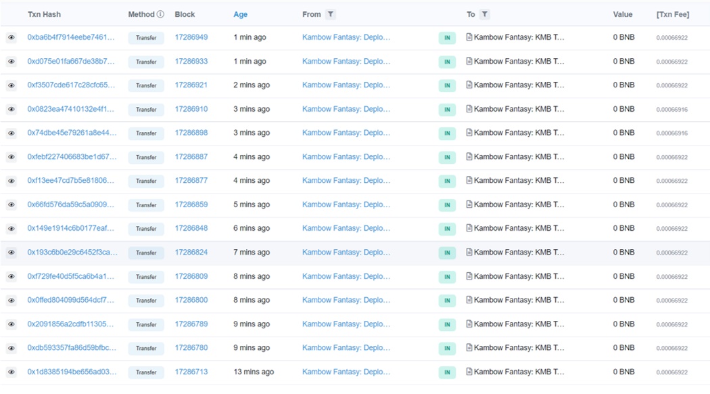View block 17286949

pos(191,37)
